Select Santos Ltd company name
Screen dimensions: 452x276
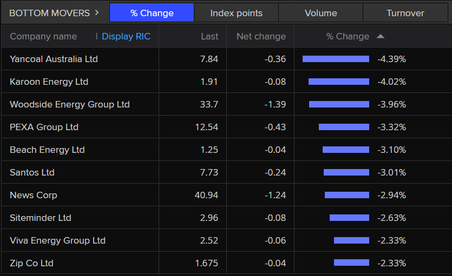click(32, 172)
